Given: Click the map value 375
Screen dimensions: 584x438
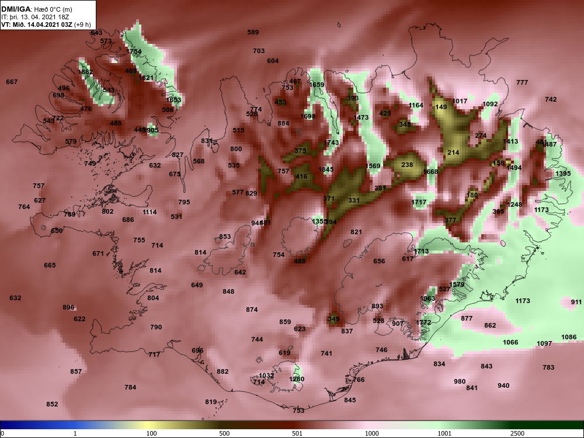Looking at the screenshot, I should coord(300,151).
